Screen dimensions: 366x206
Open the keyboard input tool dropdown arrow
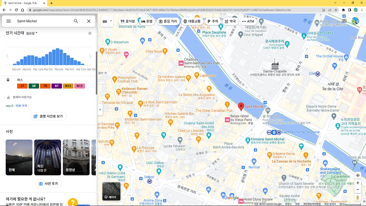(111, 21)
